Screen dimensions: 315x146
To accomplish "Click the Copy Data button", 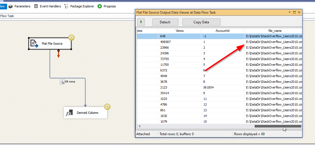I will 201,22.
